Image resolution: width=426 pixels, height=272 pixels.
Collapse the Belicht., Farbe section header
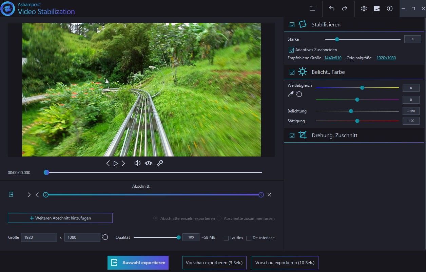pos(328,72)
